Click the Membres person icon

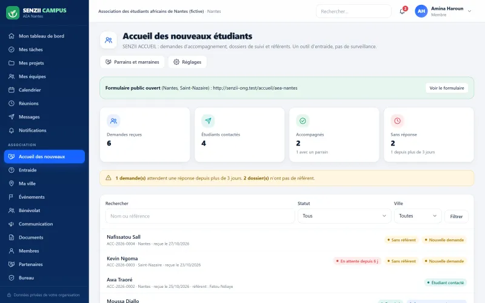[x=12, y=251]
